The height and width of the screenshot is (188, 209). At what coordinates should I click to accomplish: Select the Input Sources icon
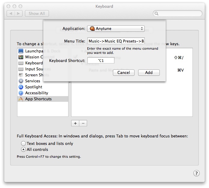(21, 69)
